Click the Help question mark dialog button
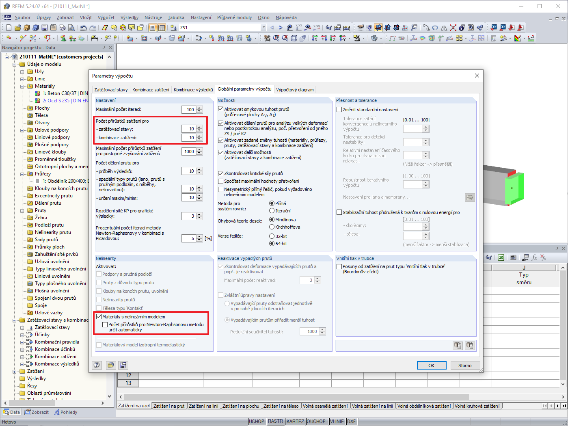The image size is (568, 426). click(97, 365)
